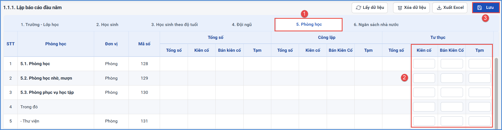The width and height of the screenshot is (502, 130).
Task: Click Tư thục Tạm input for Thư viện row
Action: click(479, 121)
